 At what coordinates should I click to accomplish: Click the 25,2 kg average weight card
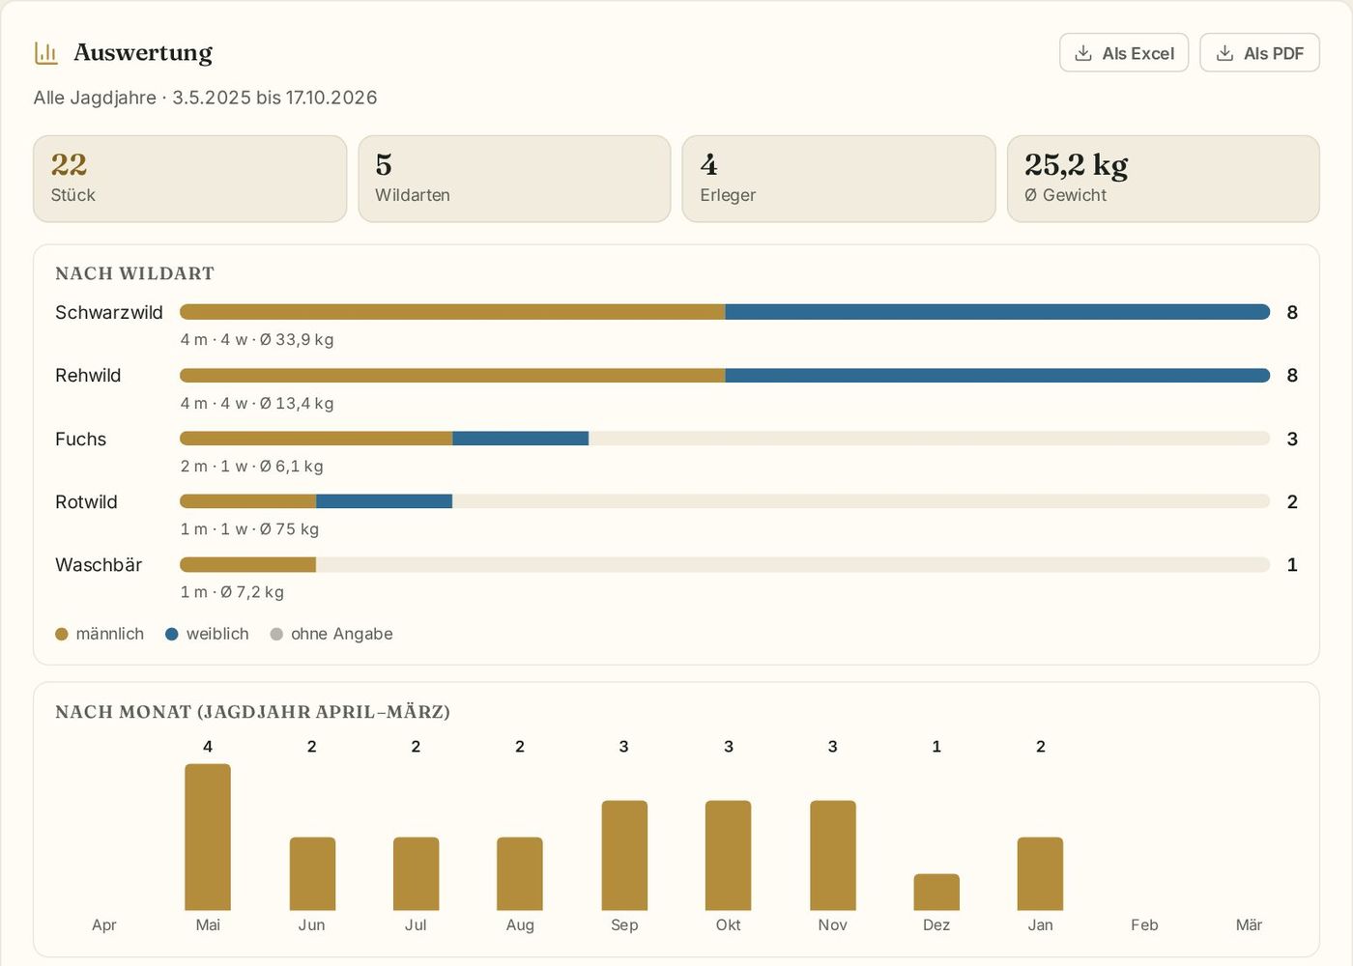[1164, 179]
